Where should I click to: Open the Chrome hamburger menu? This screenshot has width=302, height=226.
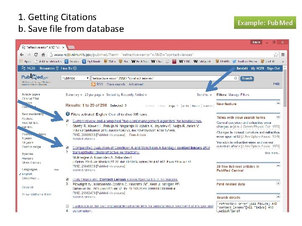(x=283, y=55)
